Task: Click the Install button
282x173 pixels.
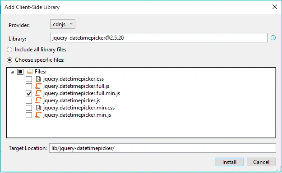Action: (x=229, y=162)
